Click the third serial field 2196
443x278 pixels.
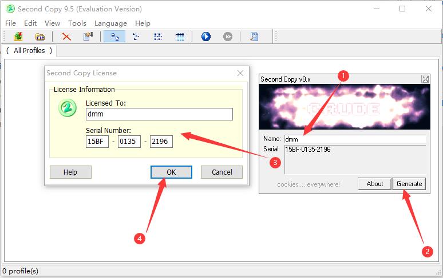161,142
